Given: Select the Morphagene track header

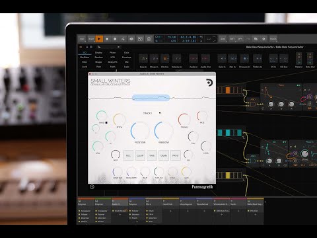Looking at the screenshot, I should (x=188, y=202).
